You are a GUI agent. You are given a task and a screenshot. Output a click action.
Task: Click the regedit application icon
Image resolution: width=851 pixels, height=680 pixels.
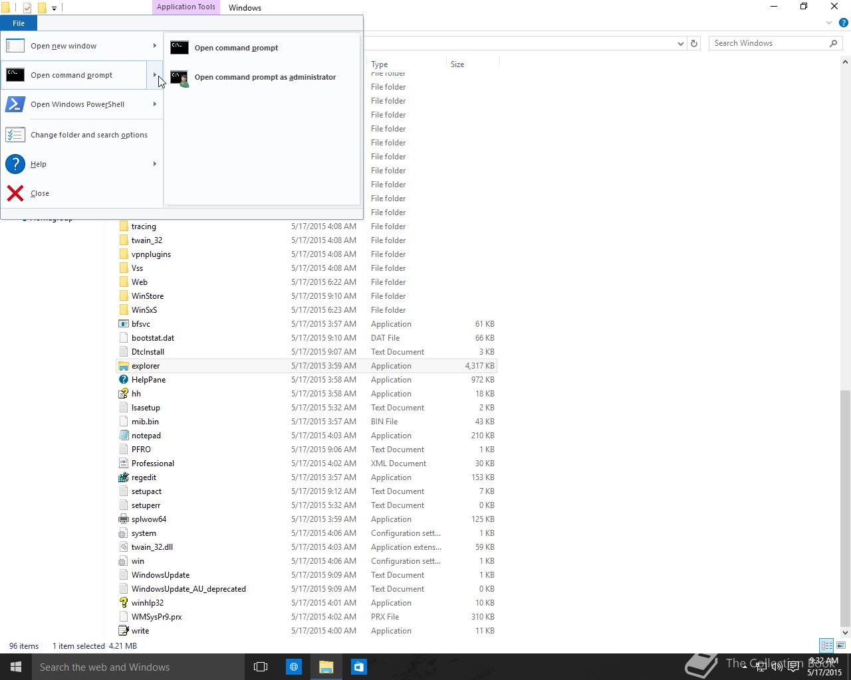(x=123, y=477)
